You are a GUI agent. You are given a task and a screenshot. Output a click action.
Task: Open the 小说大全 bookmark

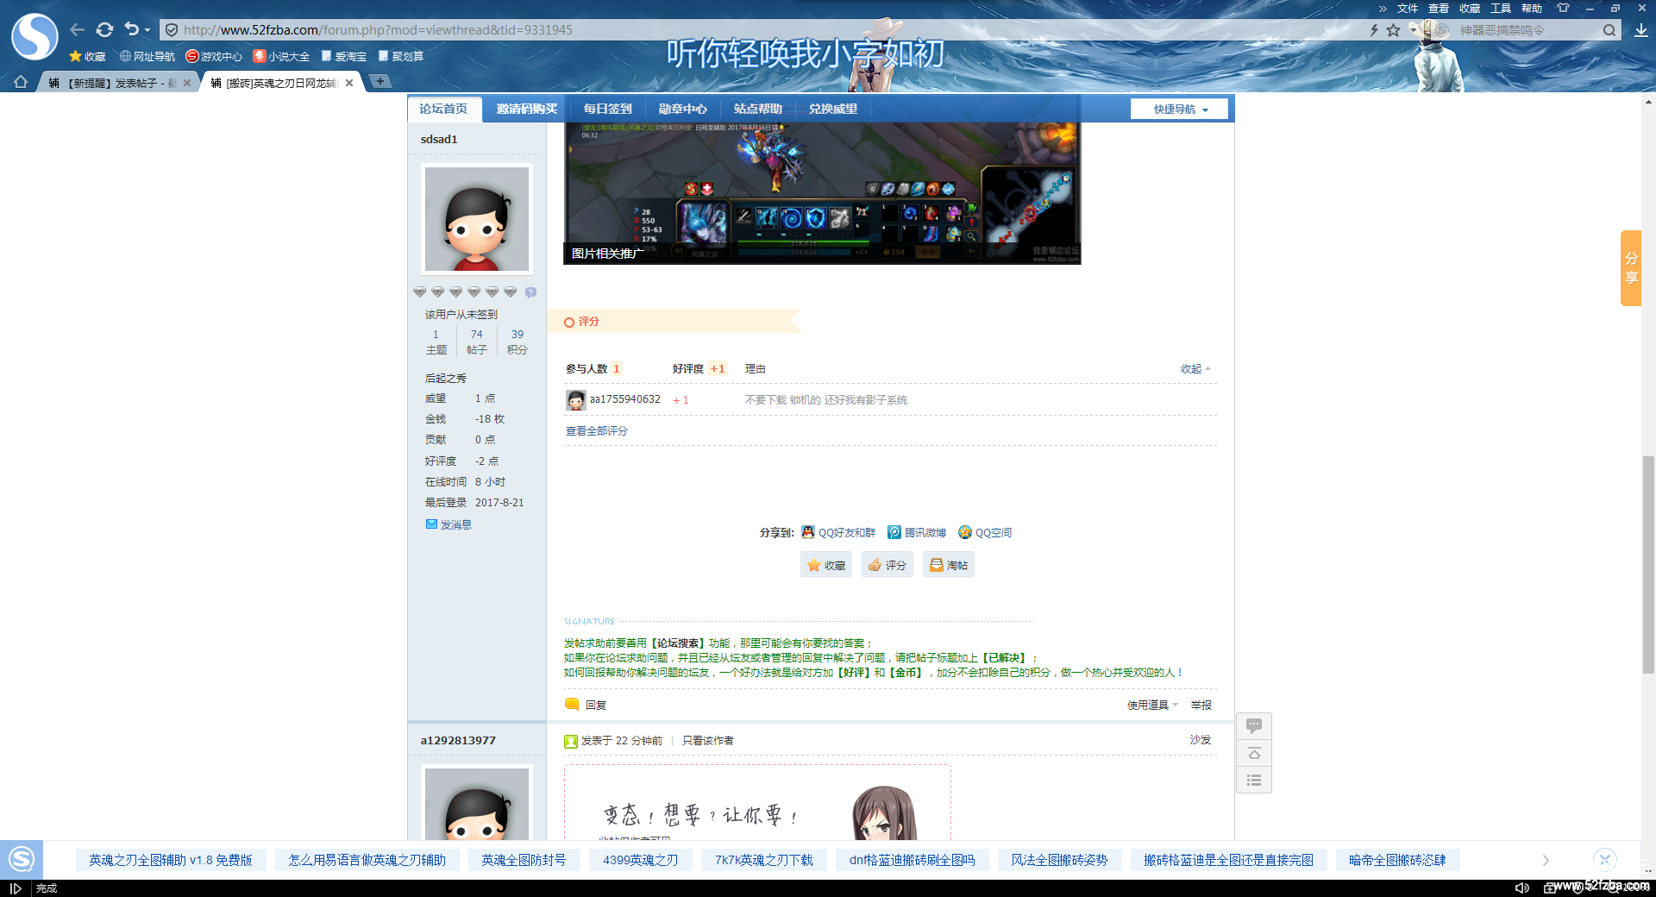(x=281, y=56)
